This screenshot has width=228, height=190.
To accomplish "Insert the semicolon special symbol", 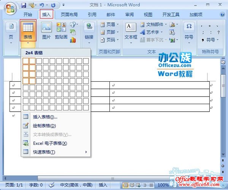I will tap(203, 33).
